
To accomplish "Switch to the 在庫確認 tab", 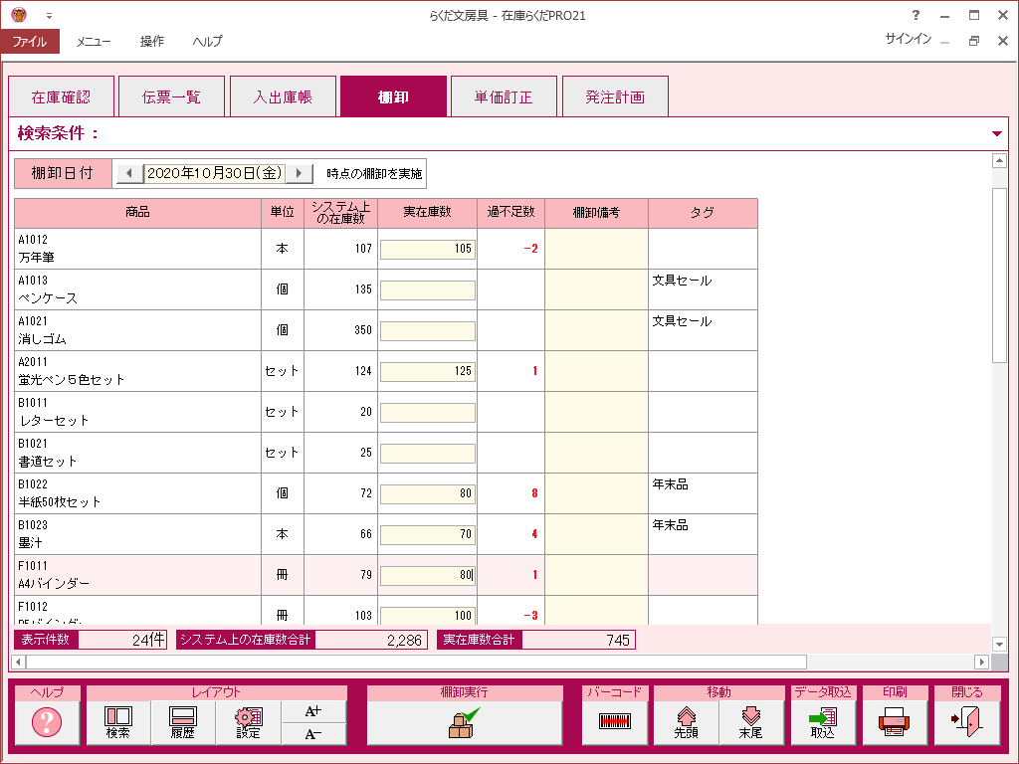I will tap(61, 97).
